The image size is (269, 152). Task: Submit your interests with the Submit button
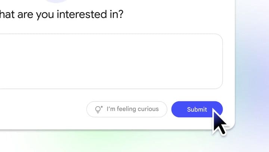pyautogui.click(x=197, y=109)
